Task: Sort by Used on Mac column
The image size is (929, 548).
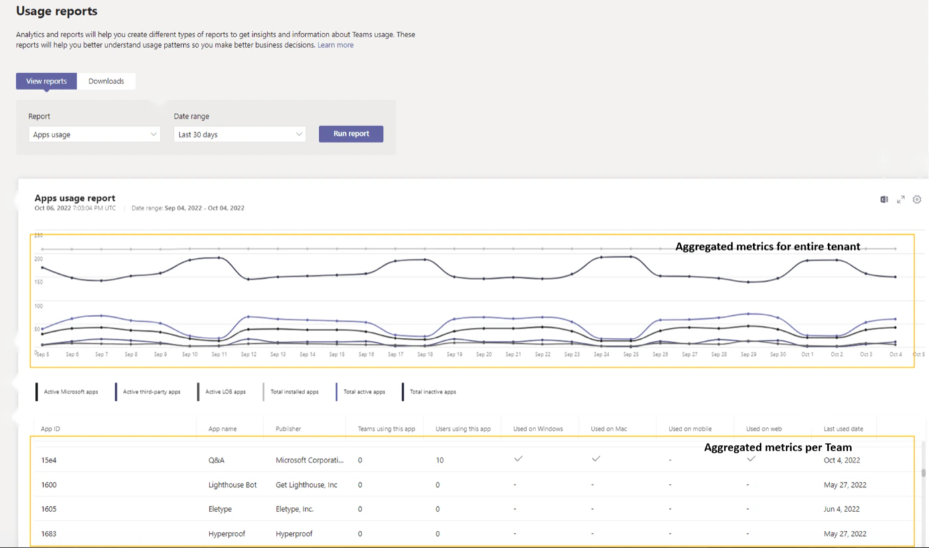Action: point(610,429)
